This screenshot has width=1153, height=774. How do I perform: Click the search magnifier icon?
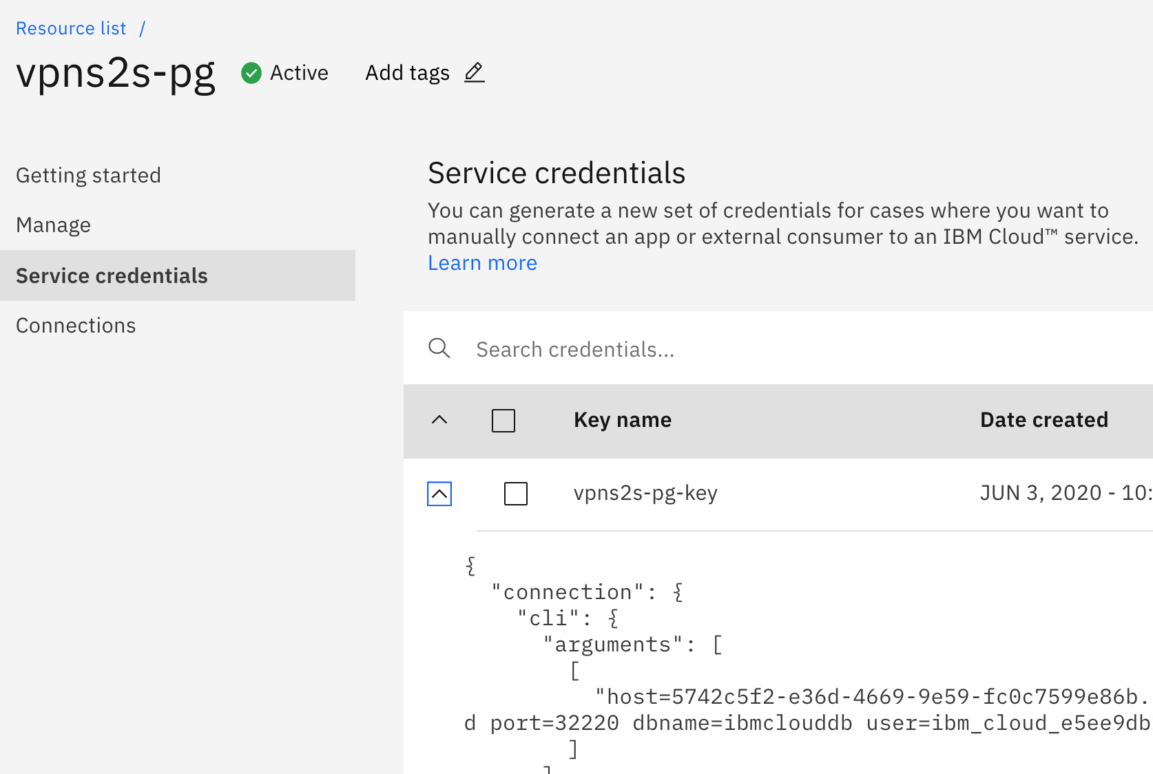[x=439, y=348]
